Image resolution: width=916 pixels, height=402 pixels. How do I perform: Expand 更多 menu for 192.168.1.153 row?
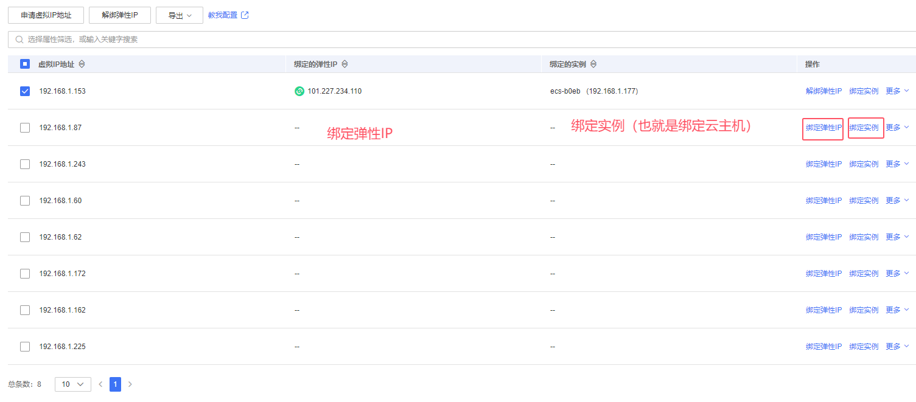(897, 91)
